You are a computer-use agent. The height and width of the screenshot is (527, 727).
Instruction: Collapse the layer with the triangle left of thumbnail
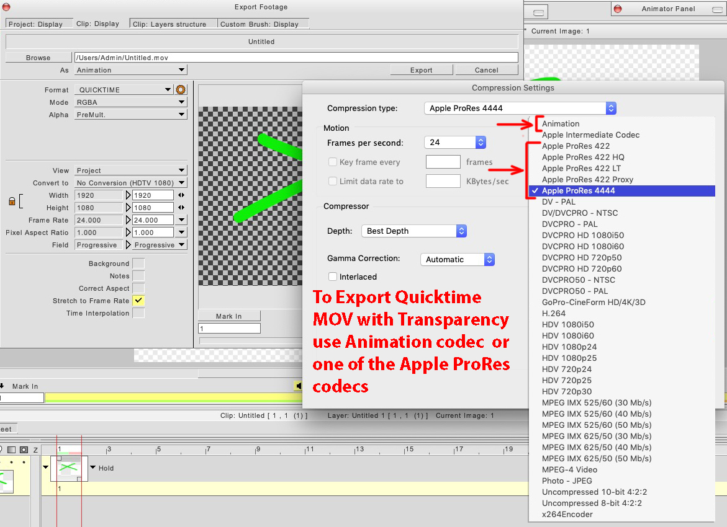tap(45, 467)
